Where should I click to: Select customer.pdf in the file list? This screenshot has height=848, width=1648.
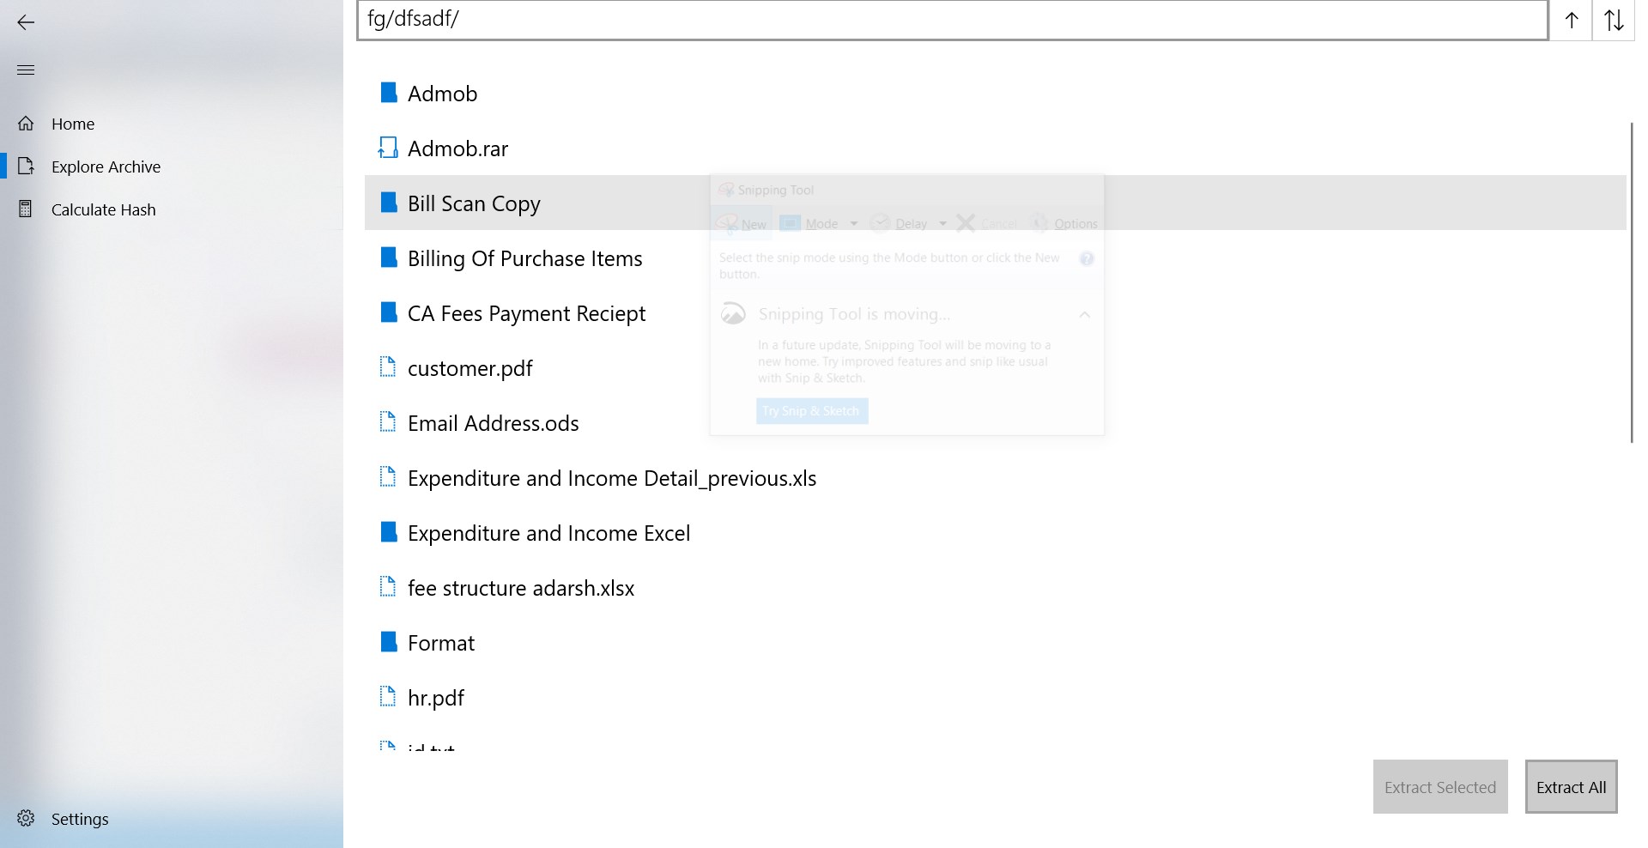pyautogui.click(x=470, y=368)
